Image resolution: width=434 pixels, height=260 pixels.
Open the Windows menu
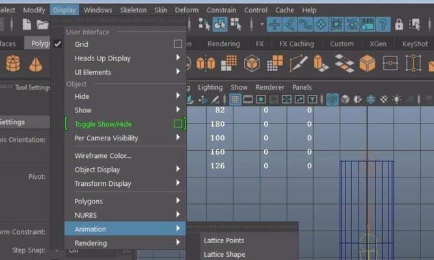pyautogui.click(x=98, y=10)
